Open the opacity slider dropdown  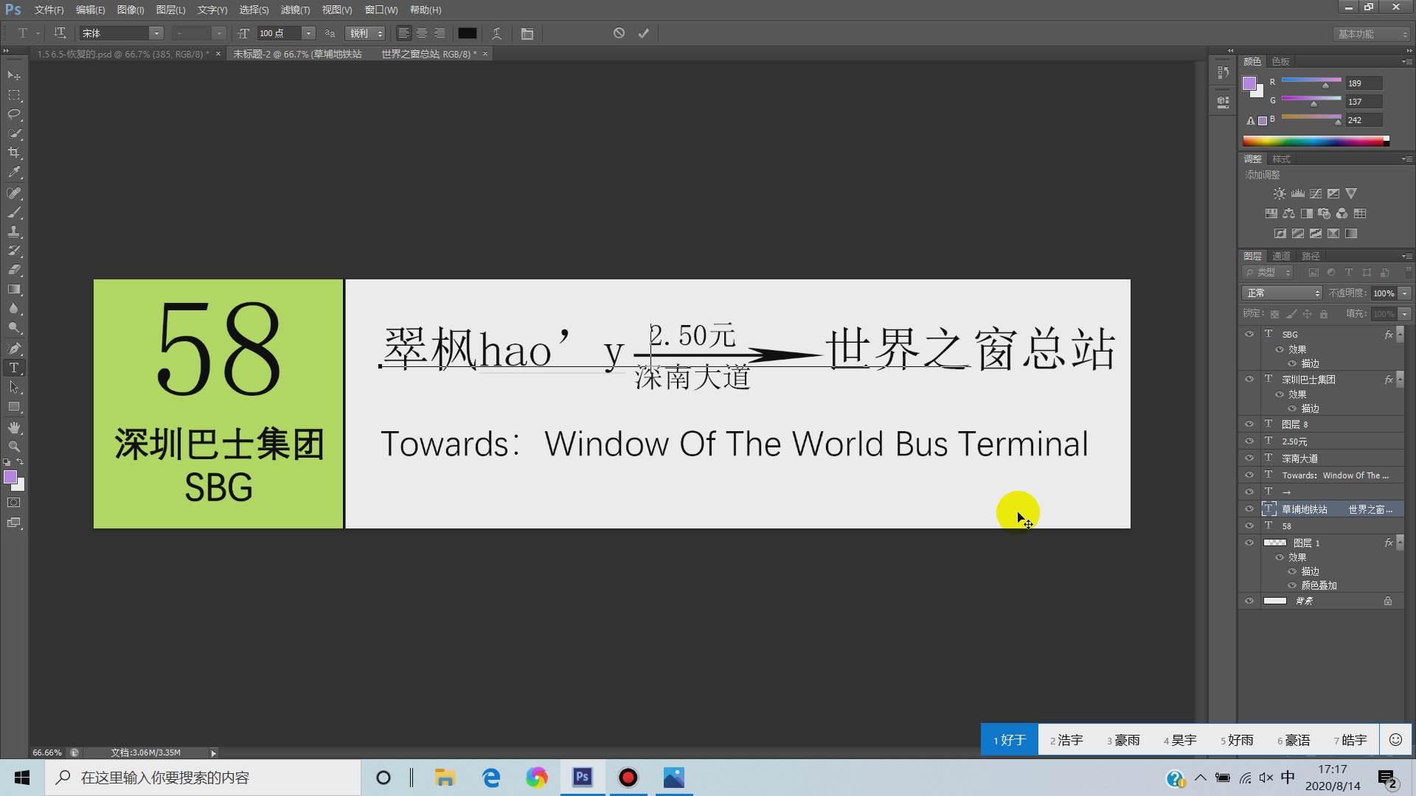(x=1405, y=293)
